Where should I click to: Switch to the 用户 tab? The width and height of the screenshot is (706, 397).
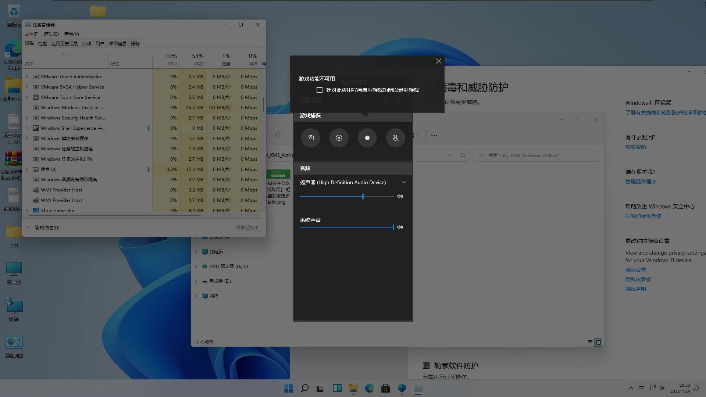coord(100,43)
